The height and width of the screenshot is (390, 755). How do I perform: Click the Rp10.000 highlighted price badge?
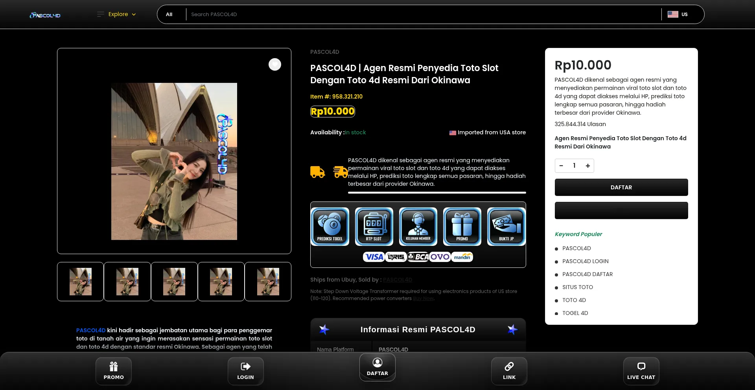[x=333, y=112]
